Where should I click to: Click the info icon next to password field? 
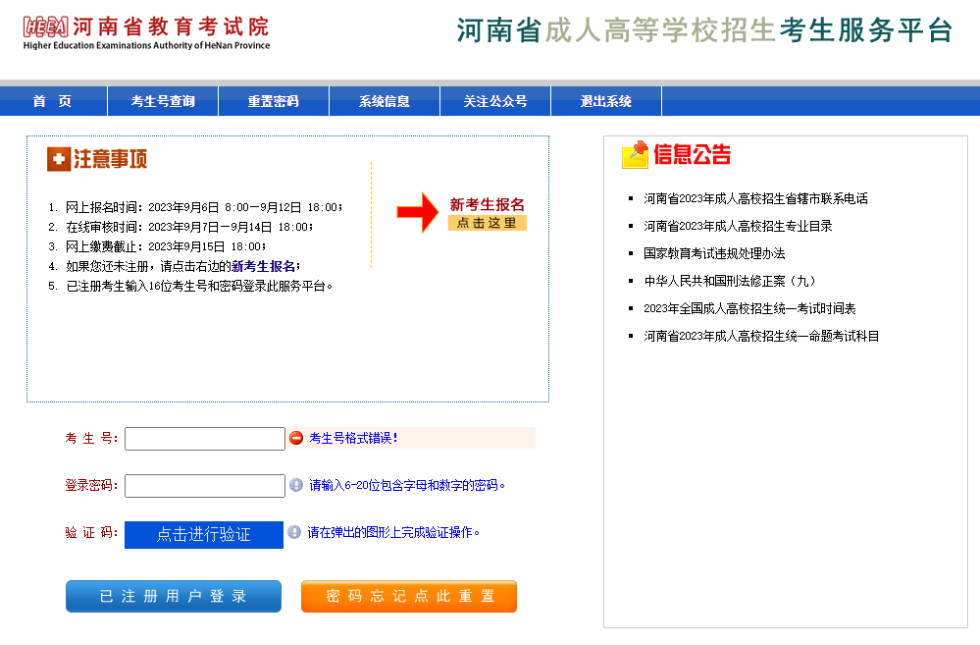296,485
